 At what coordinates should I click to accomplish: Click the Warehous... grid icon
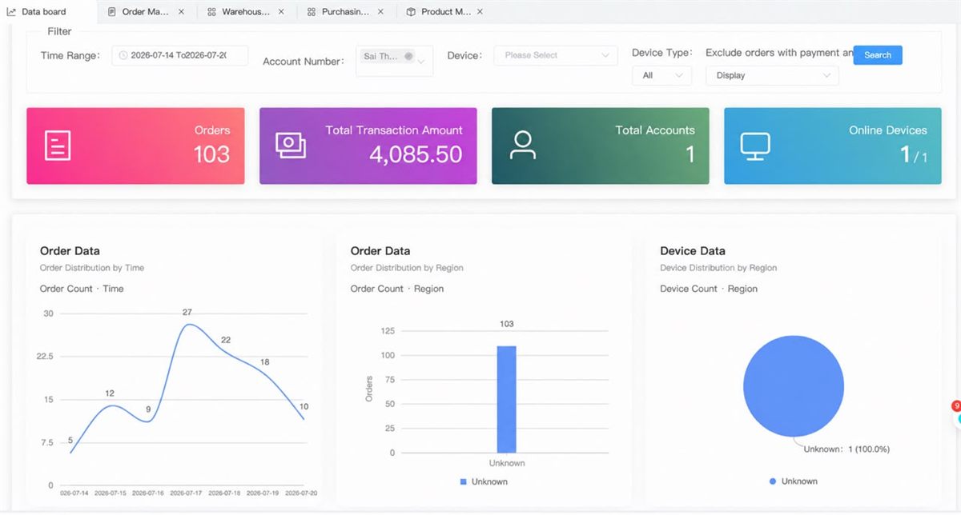(x=211, y=12)
